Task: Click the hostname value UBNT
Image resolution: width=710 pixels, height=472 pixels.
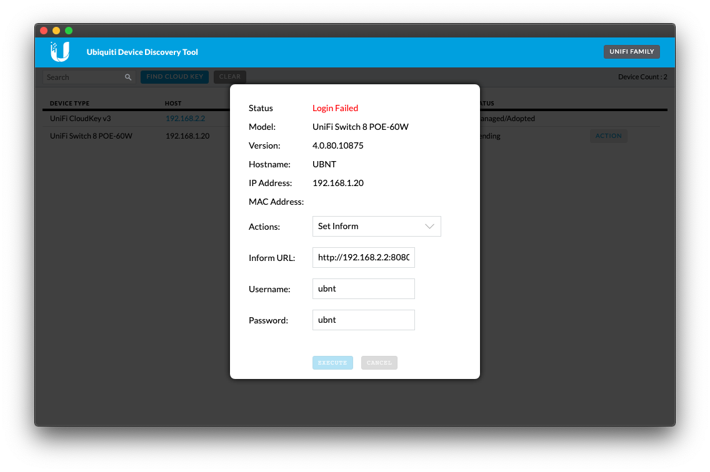Action: point(324,164)
